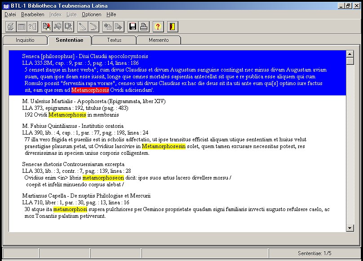Click the line 'diversissimas in speciem unius corporis colligentem.'
Image resolution: width=363 pixels, height=261 pixels.
[87, 153]
